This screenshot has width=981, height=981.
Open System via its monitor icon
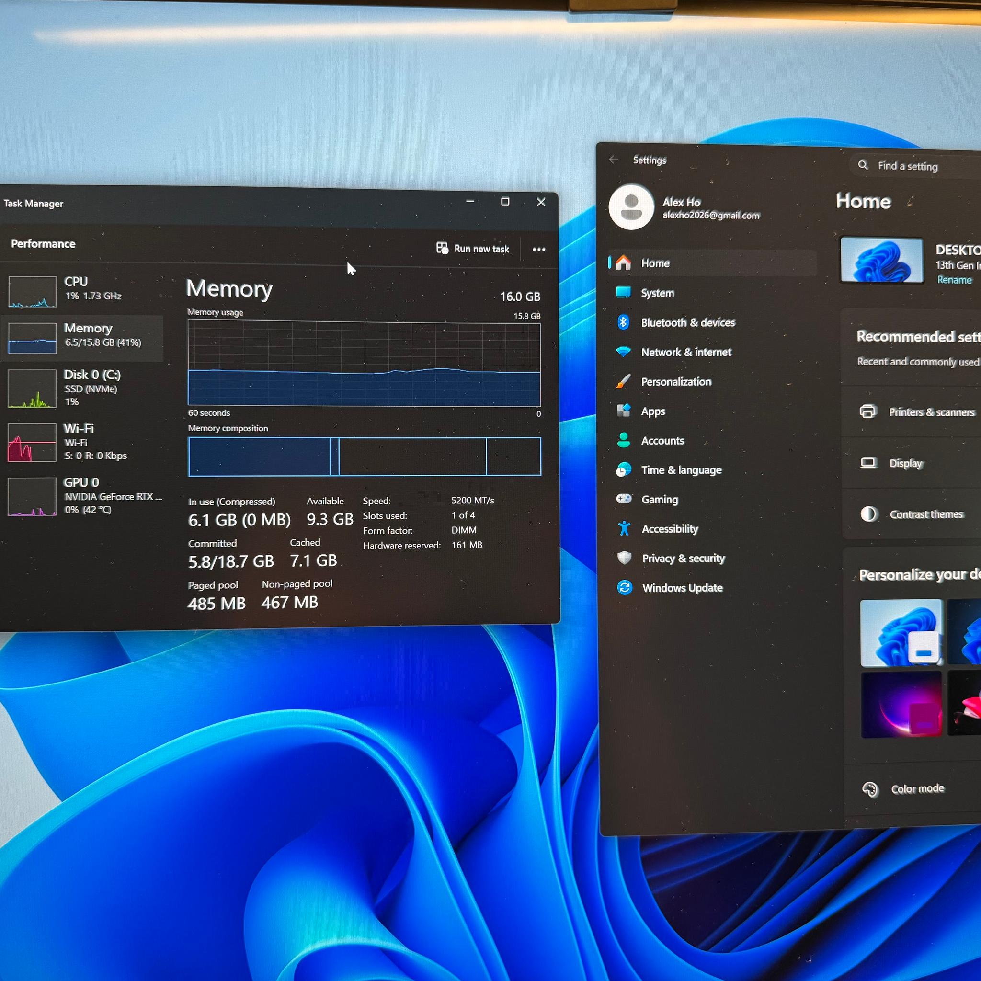pos(623,292)
